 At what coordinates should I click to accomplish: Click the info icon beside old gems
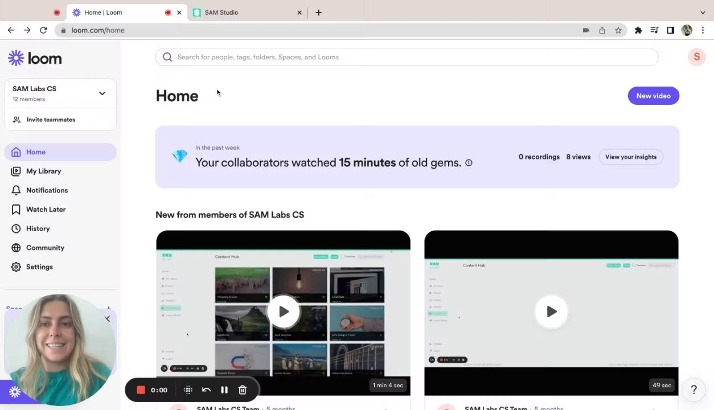(469, 163)
